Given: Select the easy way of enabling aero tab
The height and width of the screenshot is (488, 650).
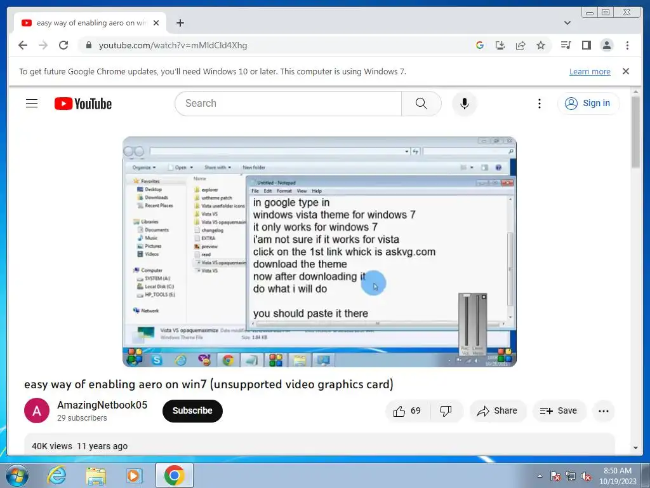Looking at the screenshot, I should coord(90,23).
